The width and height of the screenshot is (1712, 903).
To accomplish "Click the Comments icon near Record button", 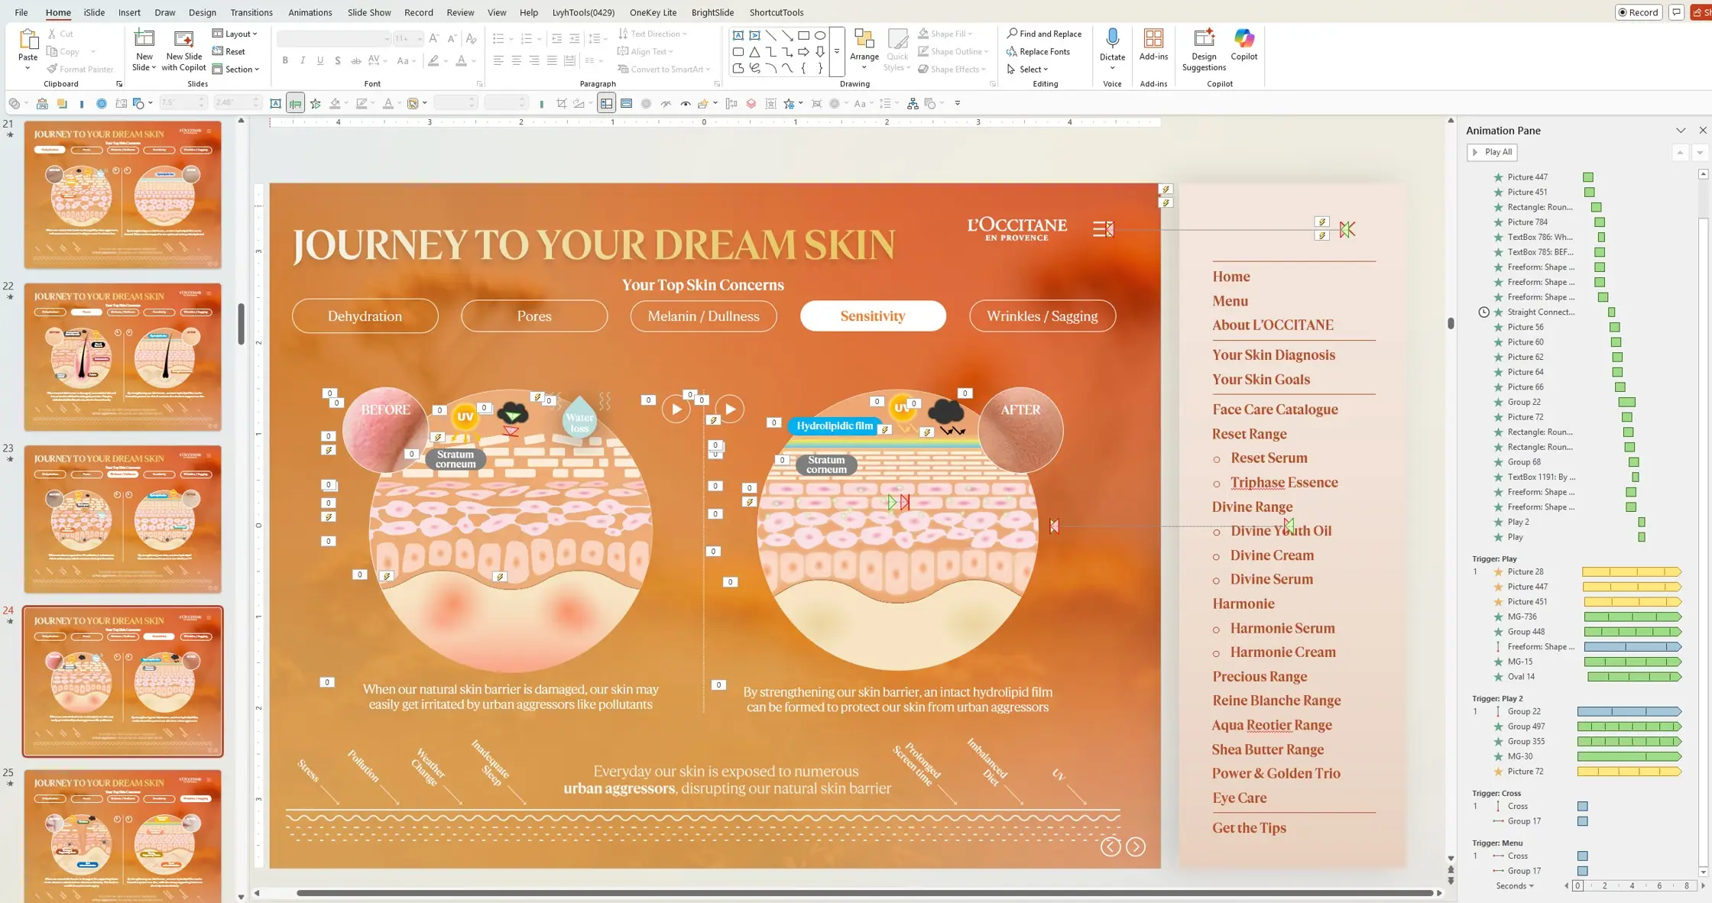I will 1676,12.
